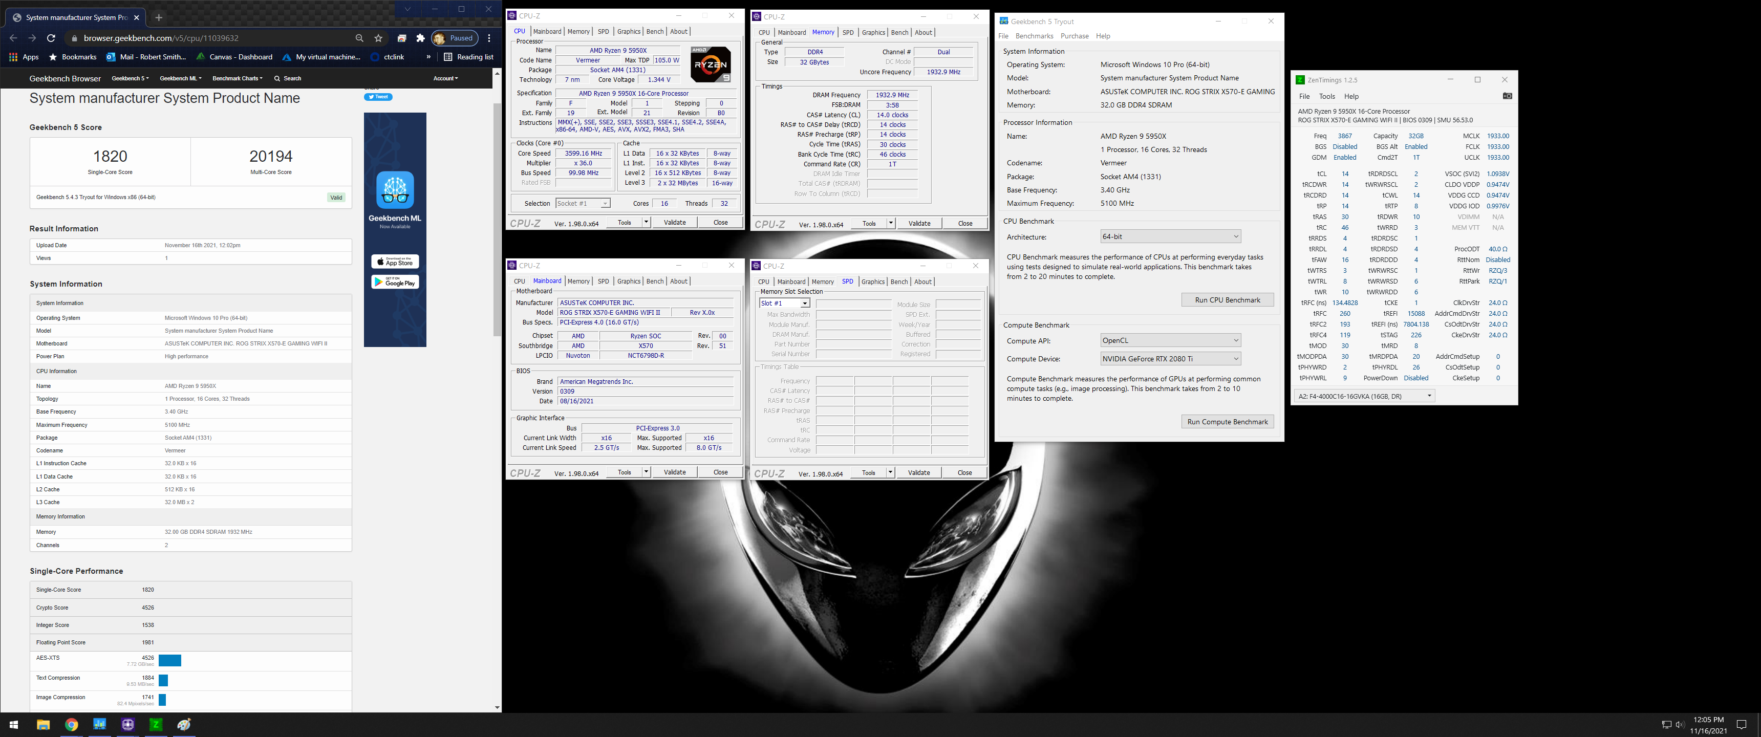The height and width of the screenshot is (737, 1761).
Task: Switch to Paint from the taskbar
Action: (184, 725)
